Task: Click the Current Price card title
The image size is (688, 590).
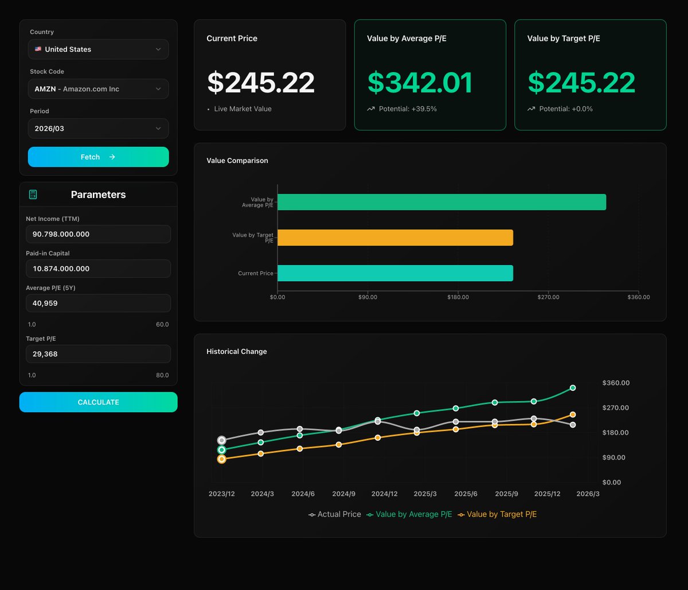Action: 232,38
